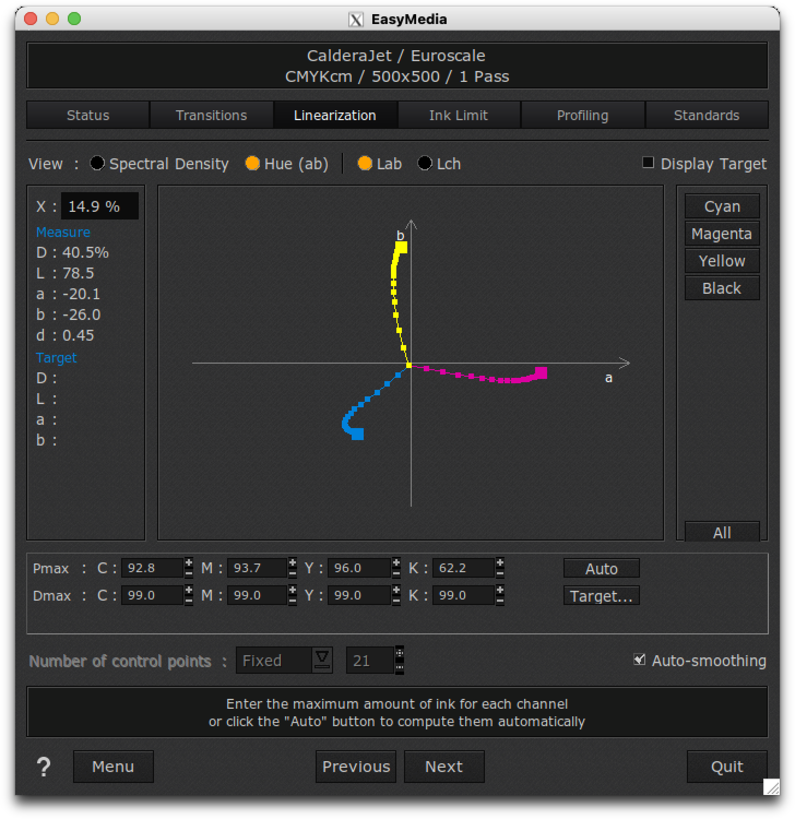Open the help question mark icon

[x=44, y=767]
